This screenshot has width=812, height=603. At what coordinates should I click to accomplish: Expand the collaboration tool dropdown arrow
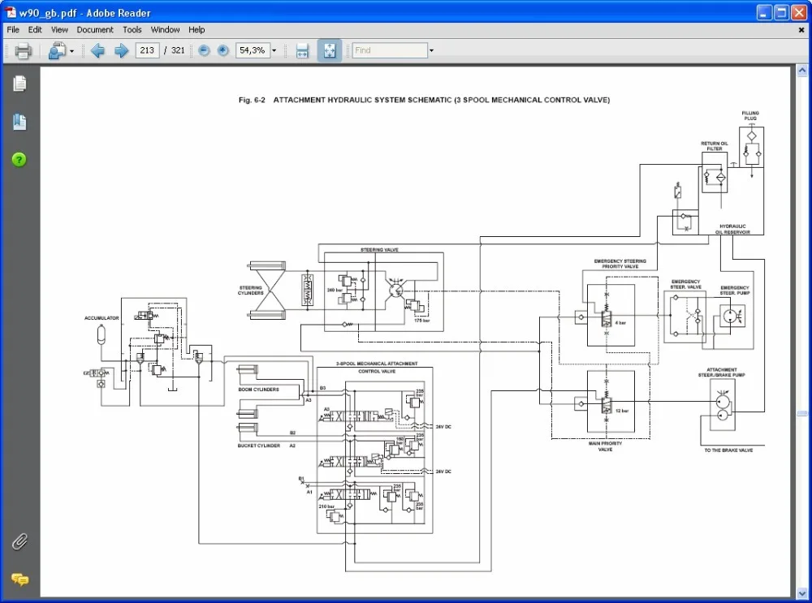point(72,50)
